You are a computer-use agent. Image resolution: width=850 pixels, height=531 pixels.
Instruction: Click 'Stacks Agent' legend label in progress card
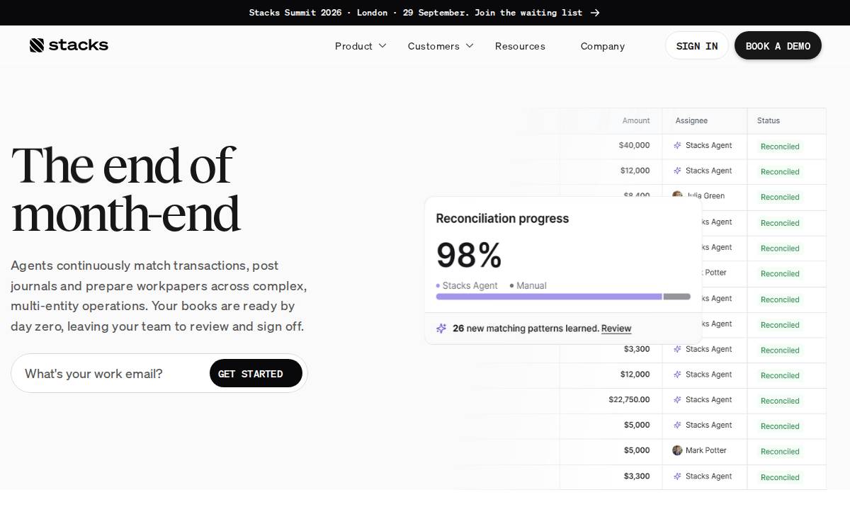click(x=470, y=285)
